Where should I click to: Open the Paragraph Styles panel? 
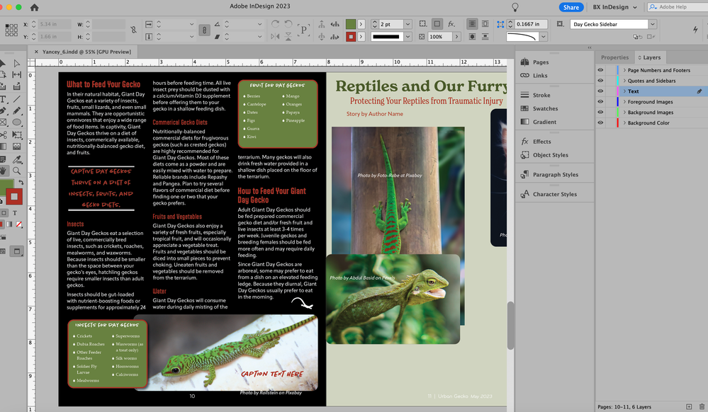(555, 175)
